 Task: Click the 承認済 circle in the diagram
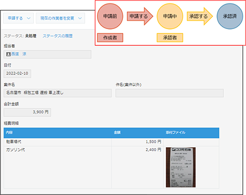click(x=230, y=16)
